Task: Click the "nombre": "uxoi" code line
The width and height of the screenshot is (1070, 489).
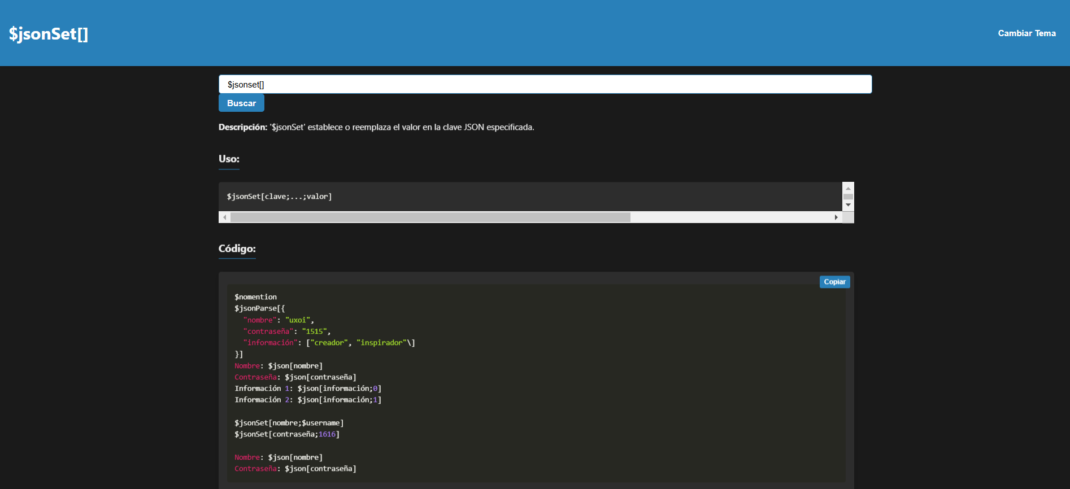Action: pos(279,320)
